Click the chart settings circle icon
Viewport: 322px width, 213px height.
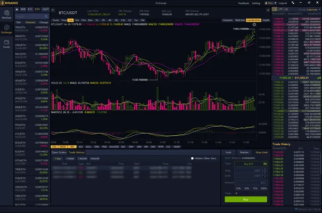(x=254, y=24)
